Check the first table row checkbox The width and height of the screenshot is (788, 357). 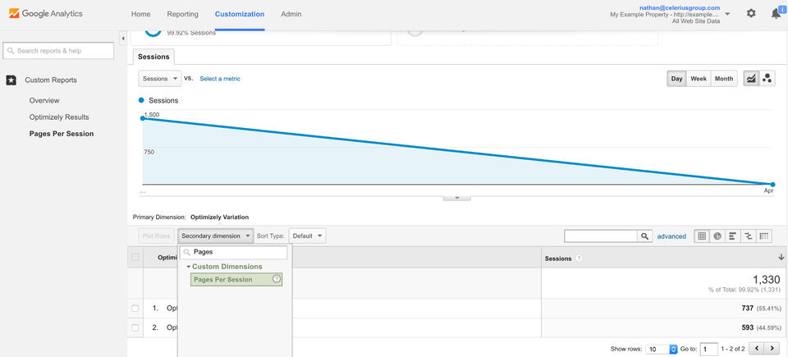tap(135, 309)
